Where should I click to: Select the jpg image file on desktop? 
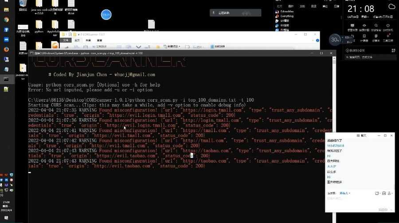23,30
